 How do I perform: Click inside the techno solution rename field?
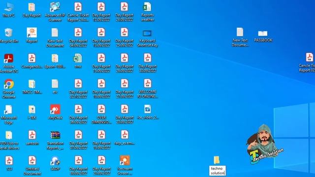[x=217, y=171]
